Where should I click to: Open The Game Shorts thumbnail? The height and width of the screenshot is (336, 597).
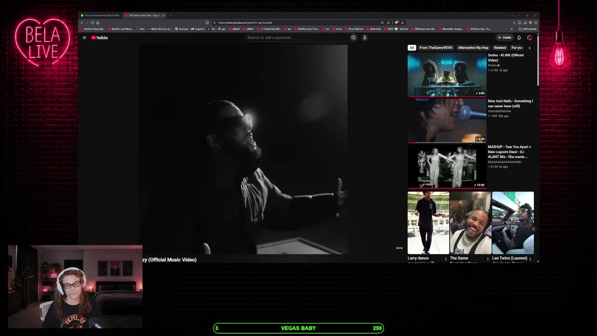pyautogui.click(x=470, y=223)
